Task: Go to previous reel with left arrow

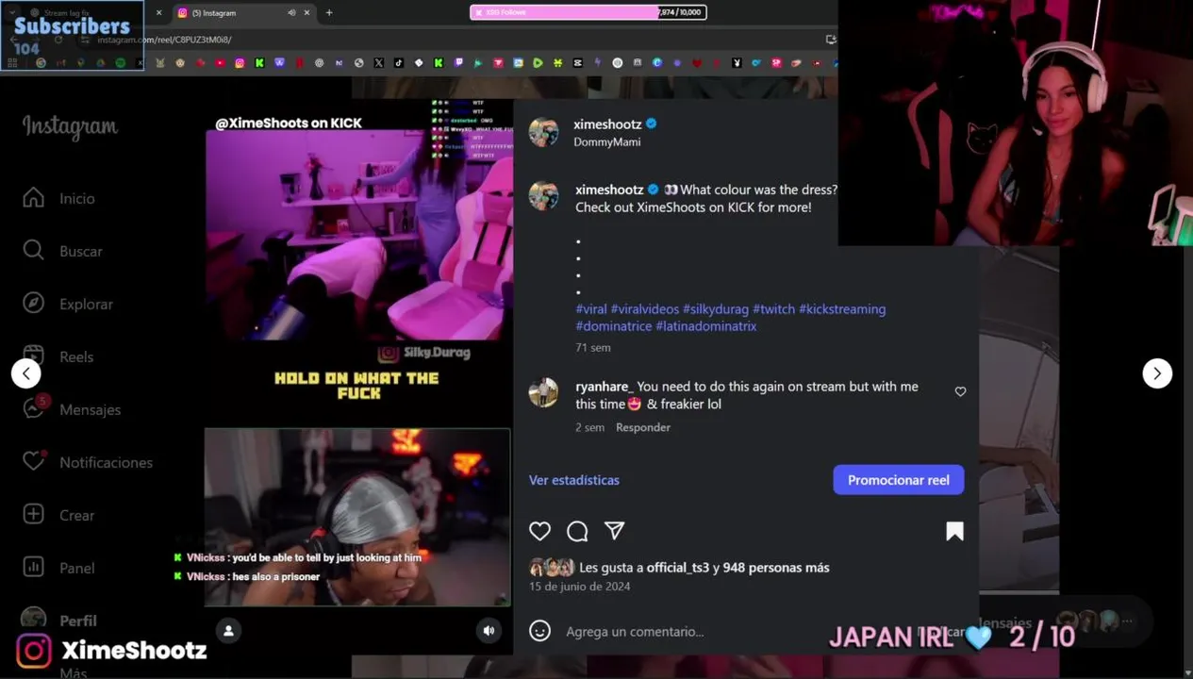Action: click(x=26, y=373)
